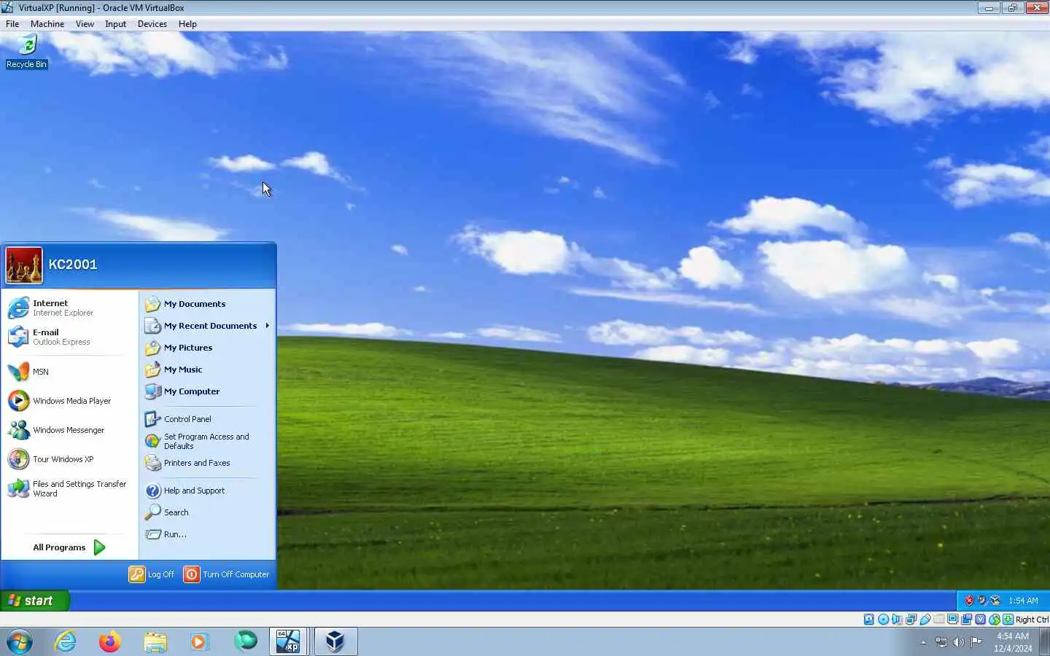The width and height of the screenshot is (1050, 656).
Task: Open VirtualBox Help menu
Action: pos(187,24)
